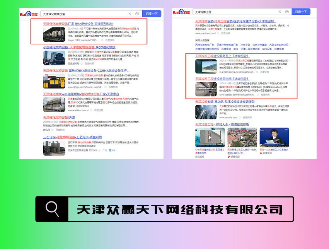
Task: Click thumbnail of the 三石环保 result
Action: coord(54,148)
